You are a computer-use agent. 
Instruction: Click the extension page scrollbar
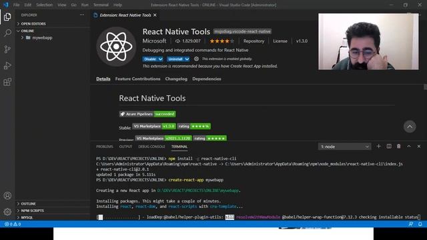click(425, 87)
